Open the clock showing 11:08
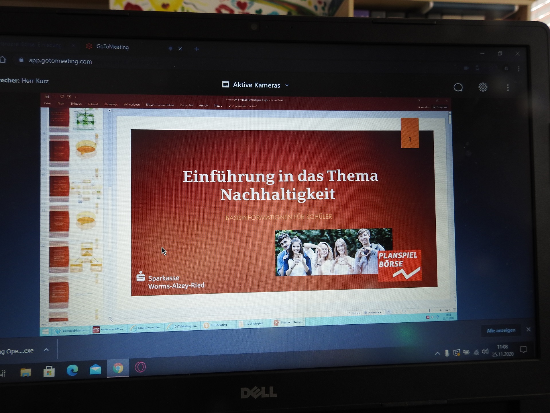The image size is (550, 413). click(503, 350)
